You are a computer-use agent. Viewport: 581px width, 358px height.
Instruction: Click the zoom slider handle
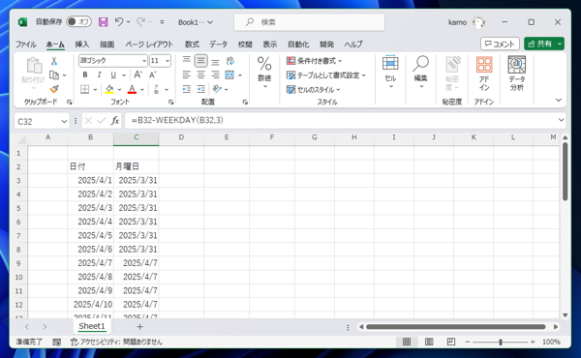(501, 342)
